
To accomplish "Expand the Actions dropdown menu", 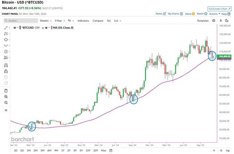I will pos(214,14).
